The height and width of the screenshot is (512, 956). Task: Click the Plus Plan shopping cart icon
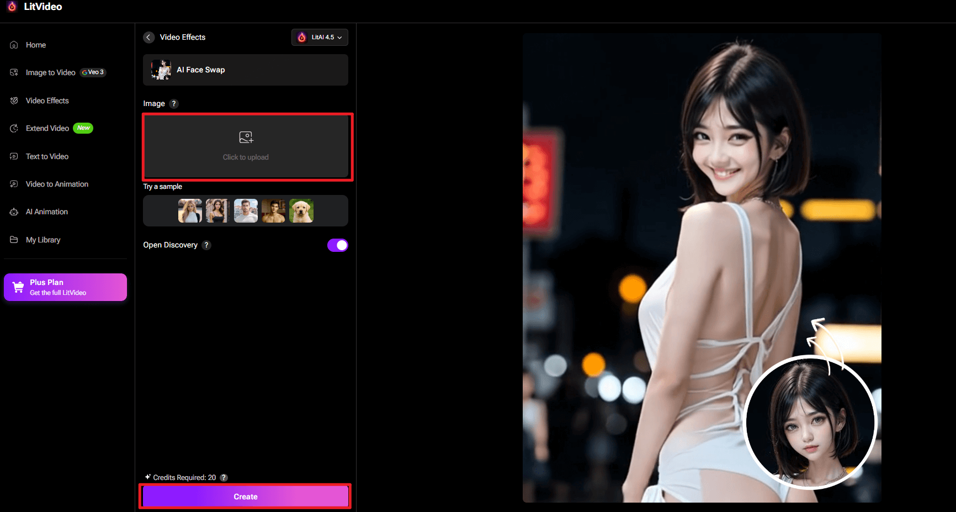click(18, 287)
